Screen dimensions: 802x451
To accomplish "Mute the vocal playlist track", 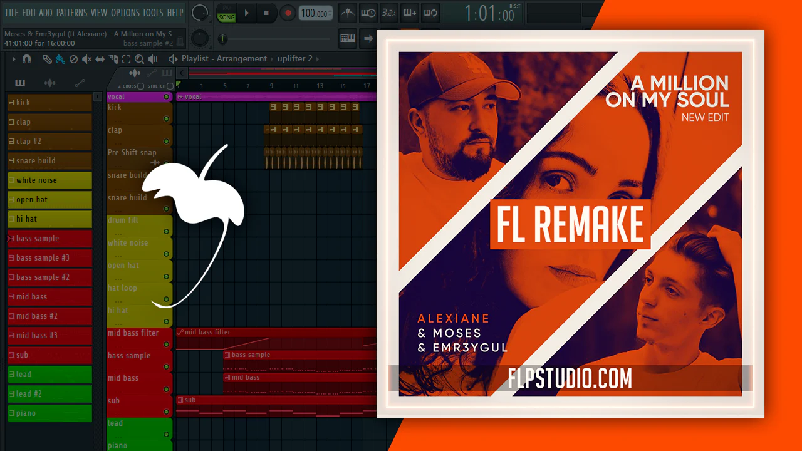I will pyautogui.click(x=166, y=97).
